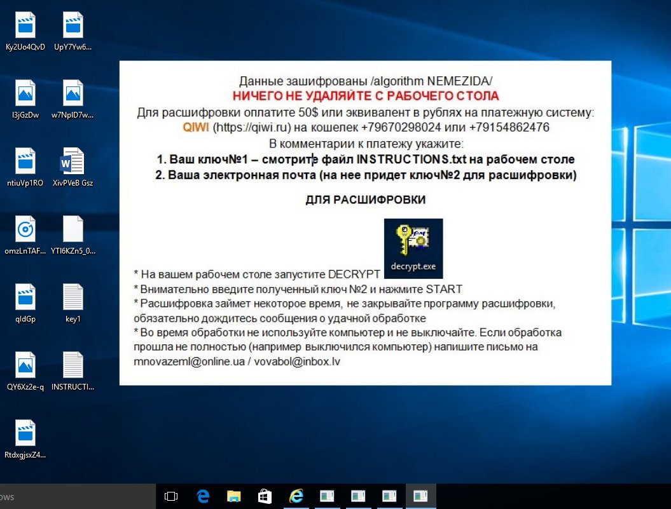Launch Microsoft Edge from the taskbar
The width and height of the screenshot is (671, 509).
202,496
